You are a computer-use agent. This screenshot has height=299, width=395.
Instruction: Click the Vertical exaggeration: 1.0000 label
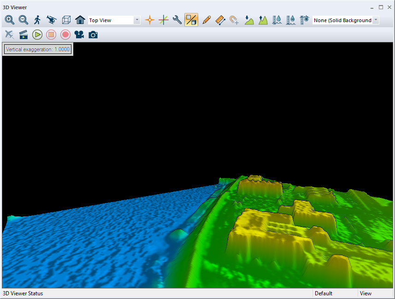[38, 49]
